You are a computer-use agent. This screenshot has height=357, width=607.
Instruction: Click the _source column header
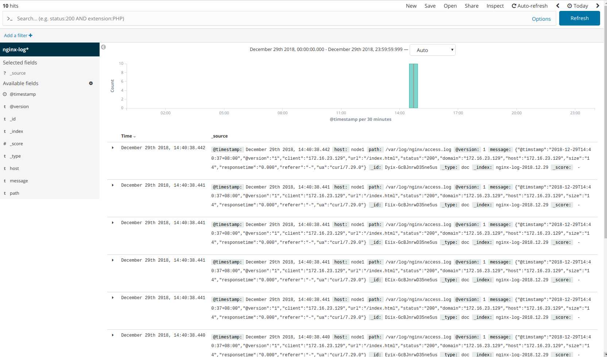pyautogui.click(x=220, y=136)
